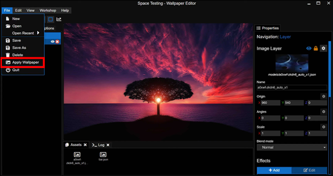The height and width of the screenshot is (176, 333).
Task: Close the Log tab
Action: (x=108, y=145)
